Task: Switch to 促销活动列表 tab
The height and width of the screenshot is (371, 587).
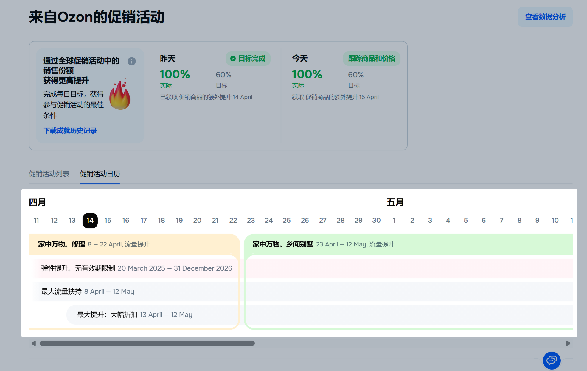Action: pos(49,174)
